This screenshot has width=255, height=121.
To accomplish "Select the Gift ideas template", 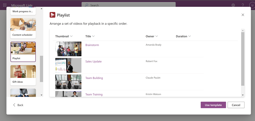I will [23, 75].
